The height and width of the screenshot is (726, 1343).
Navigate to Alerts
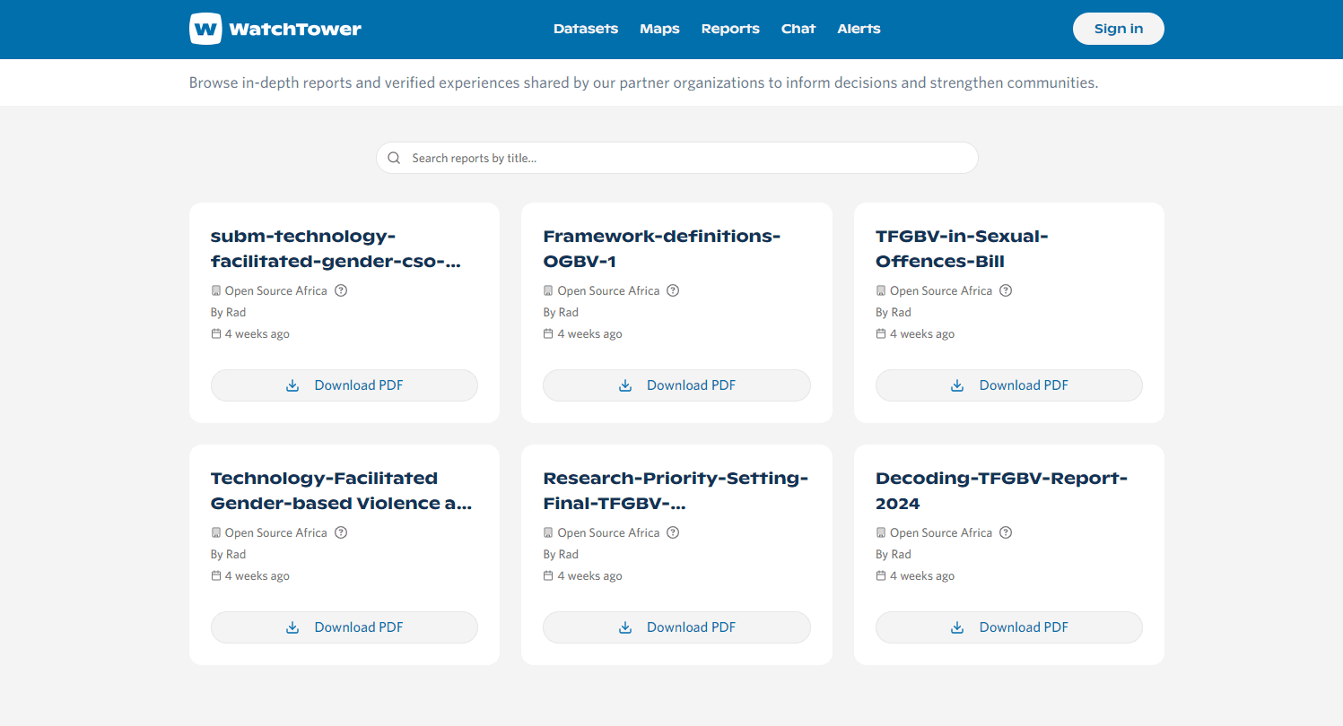tap(859, 29)
